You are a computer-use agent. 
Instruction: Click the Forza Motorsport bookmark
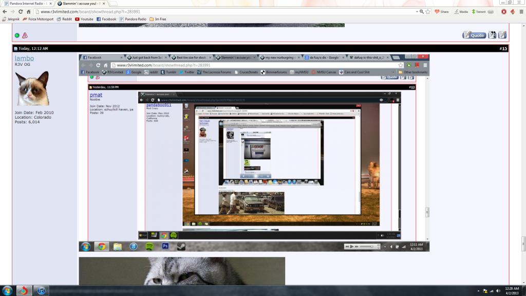pos(38,19)
